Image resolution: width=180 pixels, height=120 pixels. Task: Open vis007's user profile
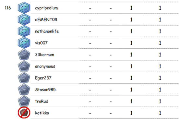pyautogui.click(x=41, y=43)
